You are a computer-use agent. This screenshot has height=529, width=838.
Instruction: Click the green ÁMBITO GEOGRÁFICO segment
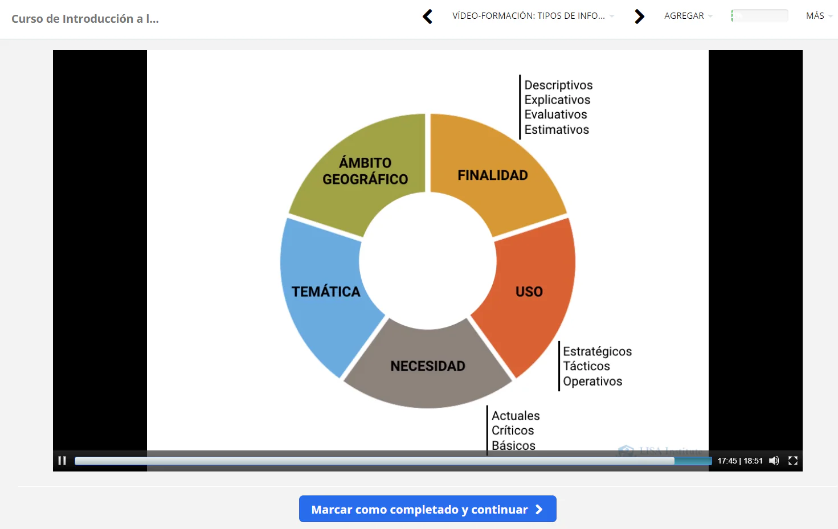point(365,171)
